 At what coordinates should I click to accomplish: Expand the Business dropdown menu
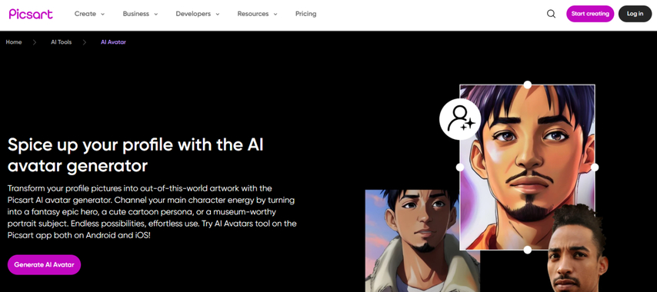[x=140, y=14]
